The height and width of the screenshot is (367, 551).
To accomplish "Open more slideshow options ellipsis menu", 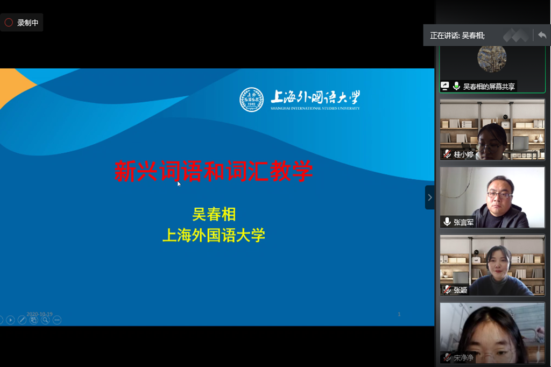I will (57, 320).
